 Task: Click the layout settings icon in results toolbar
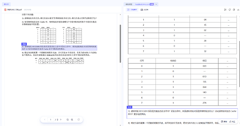point(225,10)
